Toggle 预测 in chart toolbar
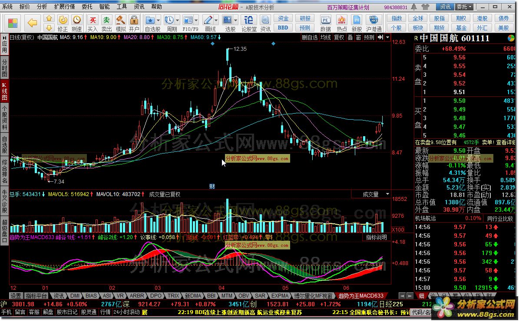The height and width of the screenshot is (321, 519). point(369,37)
